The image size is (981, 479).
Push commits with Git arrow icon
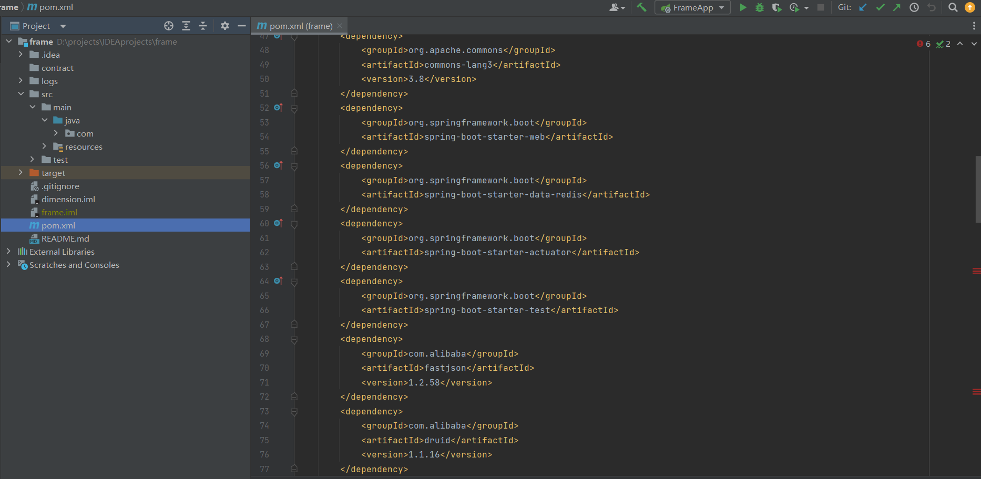[897, 7]
